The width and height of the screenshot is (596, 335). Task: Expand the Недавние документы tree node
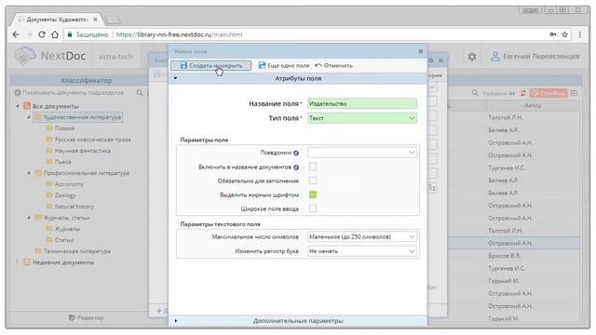point(18,262)
